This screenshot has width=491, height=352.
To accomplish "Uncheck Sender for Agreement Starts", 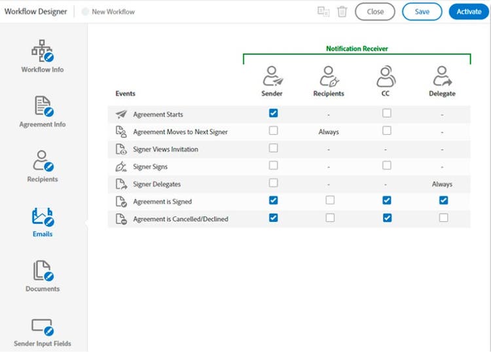I will (x=273, y=113).
